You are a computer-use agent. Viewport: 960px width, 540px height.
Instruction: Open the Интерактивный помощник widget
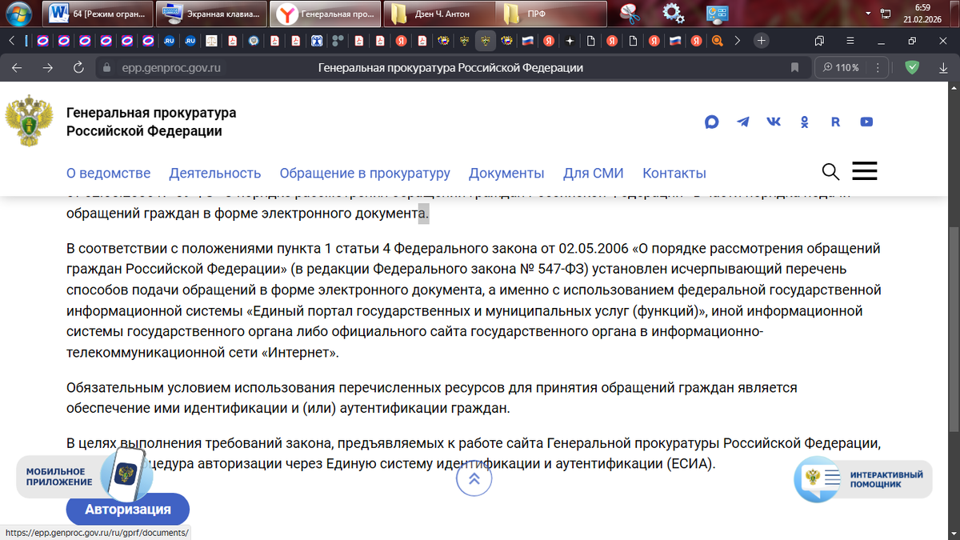(863, 480)
